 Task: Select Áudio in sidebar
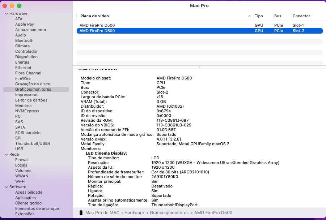(21, 35)
